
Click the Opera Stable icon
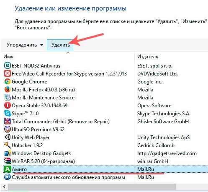pyautogui.click(x=7, y=105)
